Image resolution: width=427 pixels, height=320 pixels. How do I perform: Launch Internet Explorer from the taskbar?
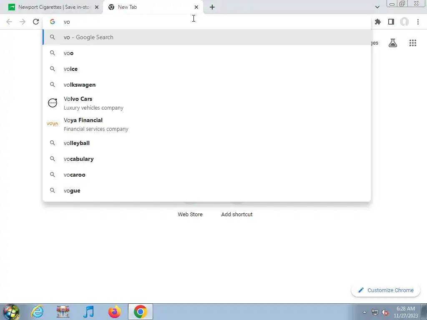37,312
